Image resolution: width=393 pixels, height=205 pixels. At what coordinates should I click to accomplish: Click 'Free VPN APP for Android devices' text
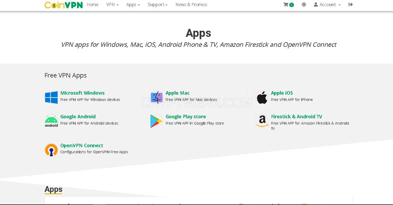coord(89,123)
